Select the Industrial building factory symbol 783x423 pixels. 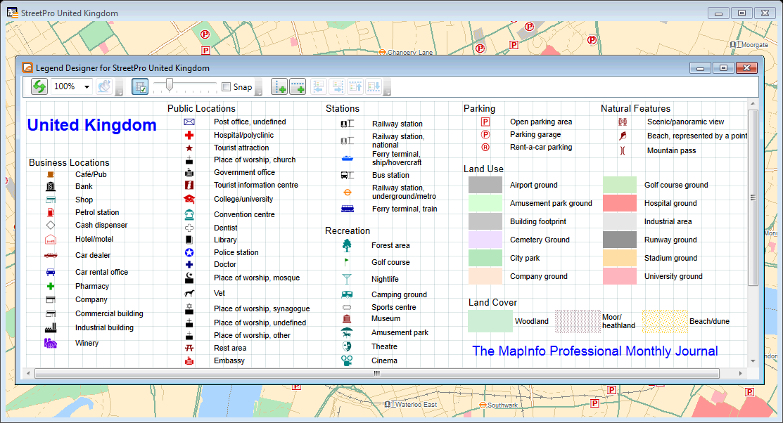point(51,327)
